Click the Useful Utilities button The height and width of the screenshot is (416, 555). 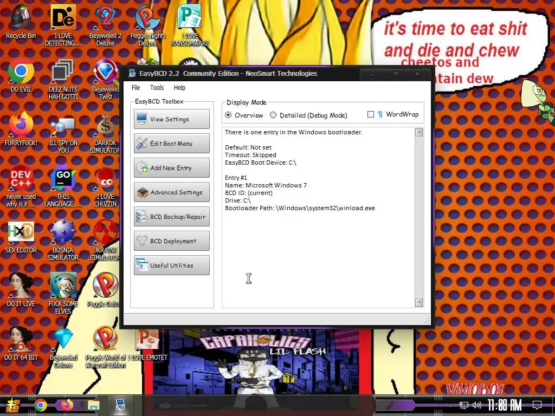[x=172, y=265]
